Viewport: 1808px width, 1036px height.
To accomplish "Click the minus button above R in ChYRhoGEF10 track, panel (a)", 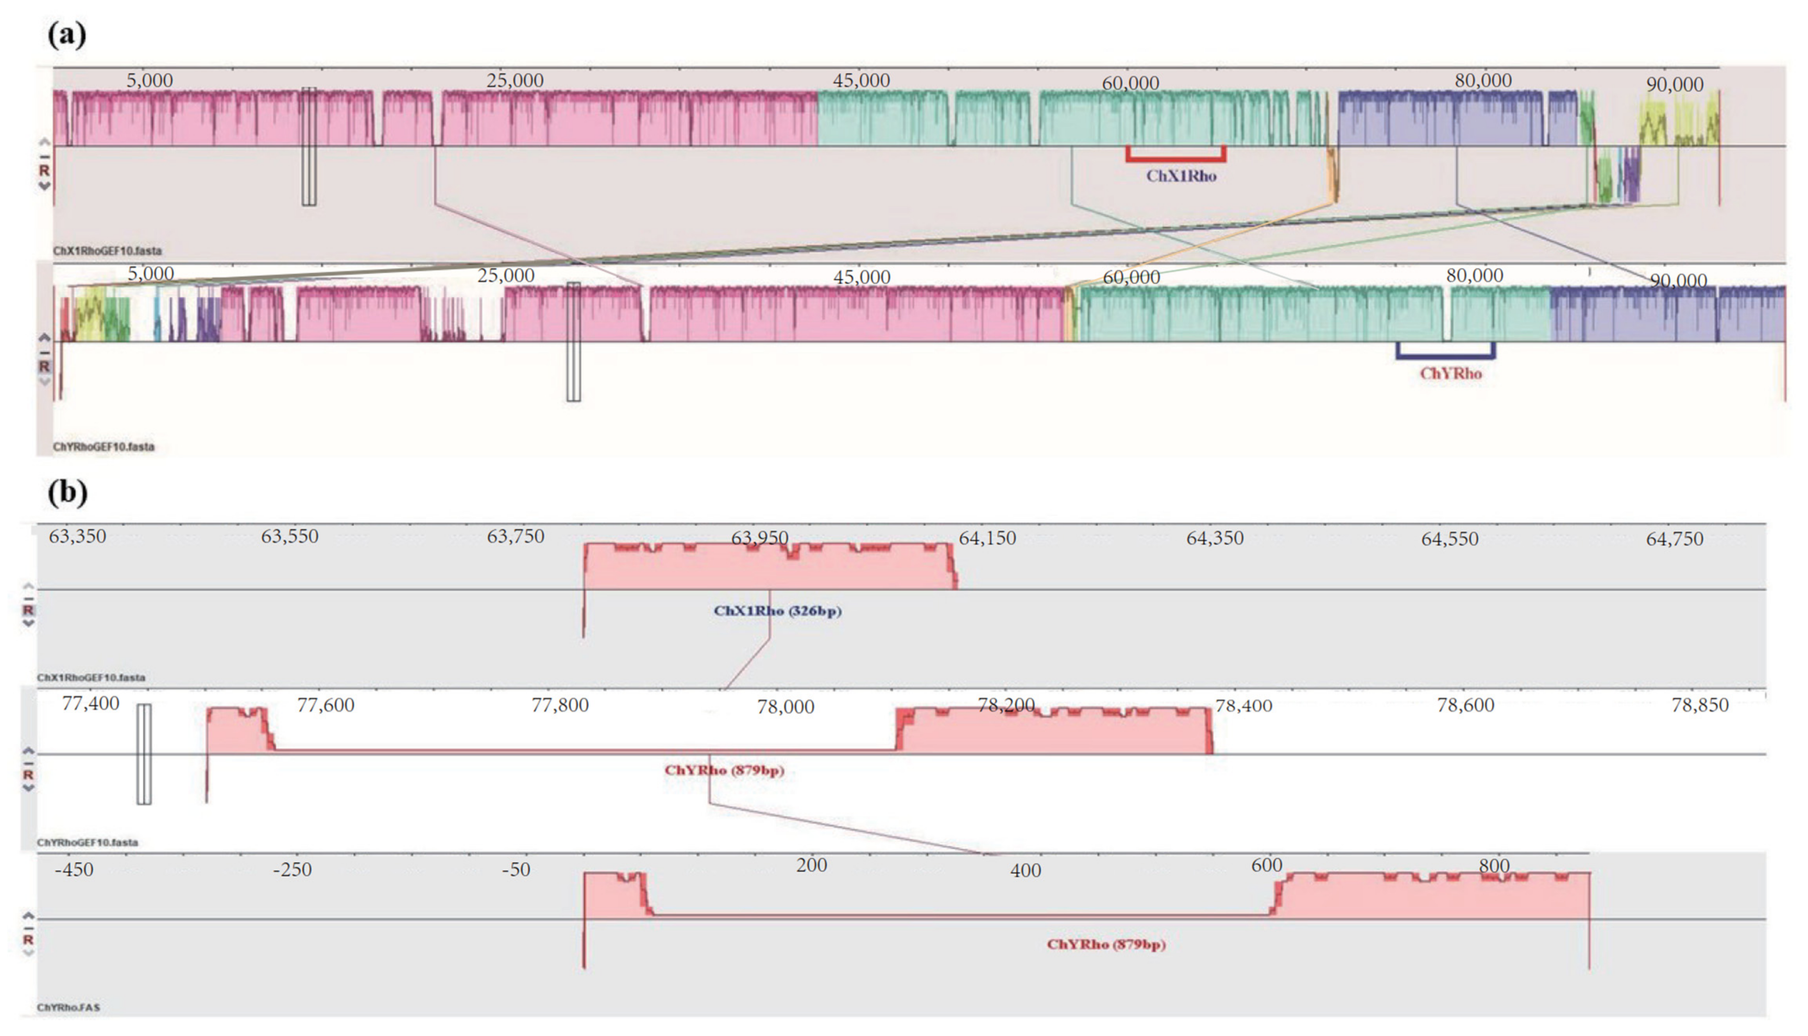I will coord(44,352).
